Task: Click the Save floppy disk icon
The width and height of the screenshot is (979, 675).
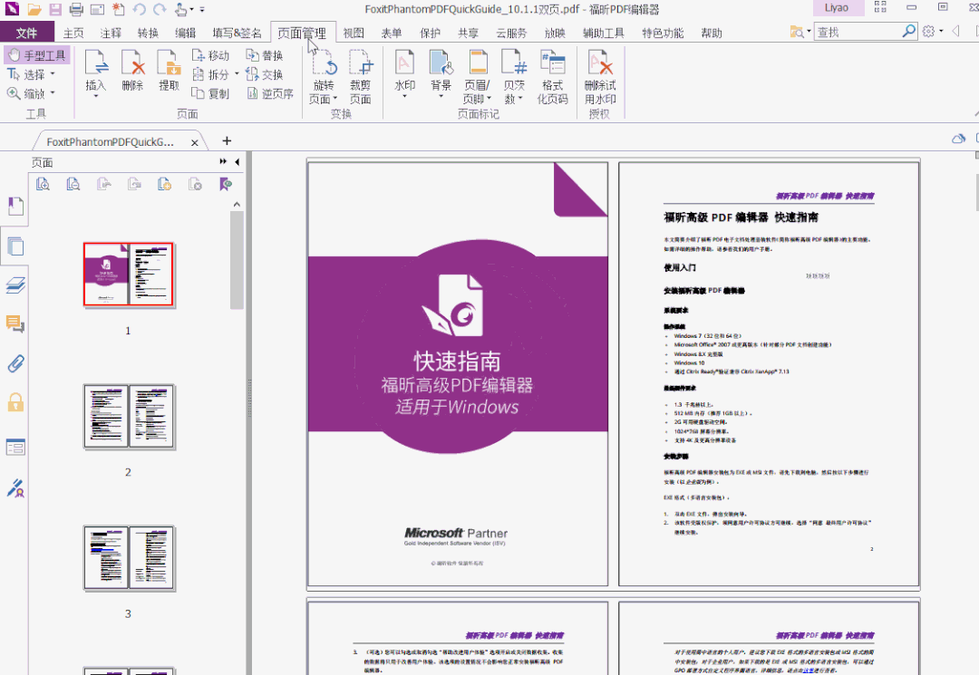Action: coord(55,9)
